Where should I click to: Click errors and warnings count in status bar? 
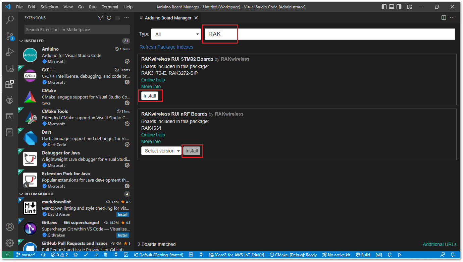[59, 255]
